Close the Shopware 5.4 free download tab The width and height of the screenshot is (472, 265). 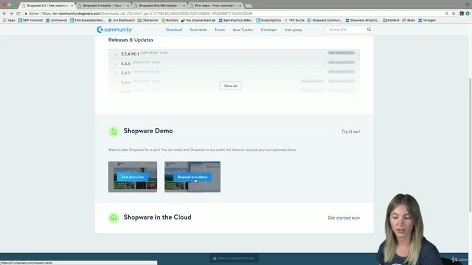(x=72, y=5)
